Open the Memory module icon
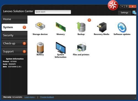 pos(61,27)
